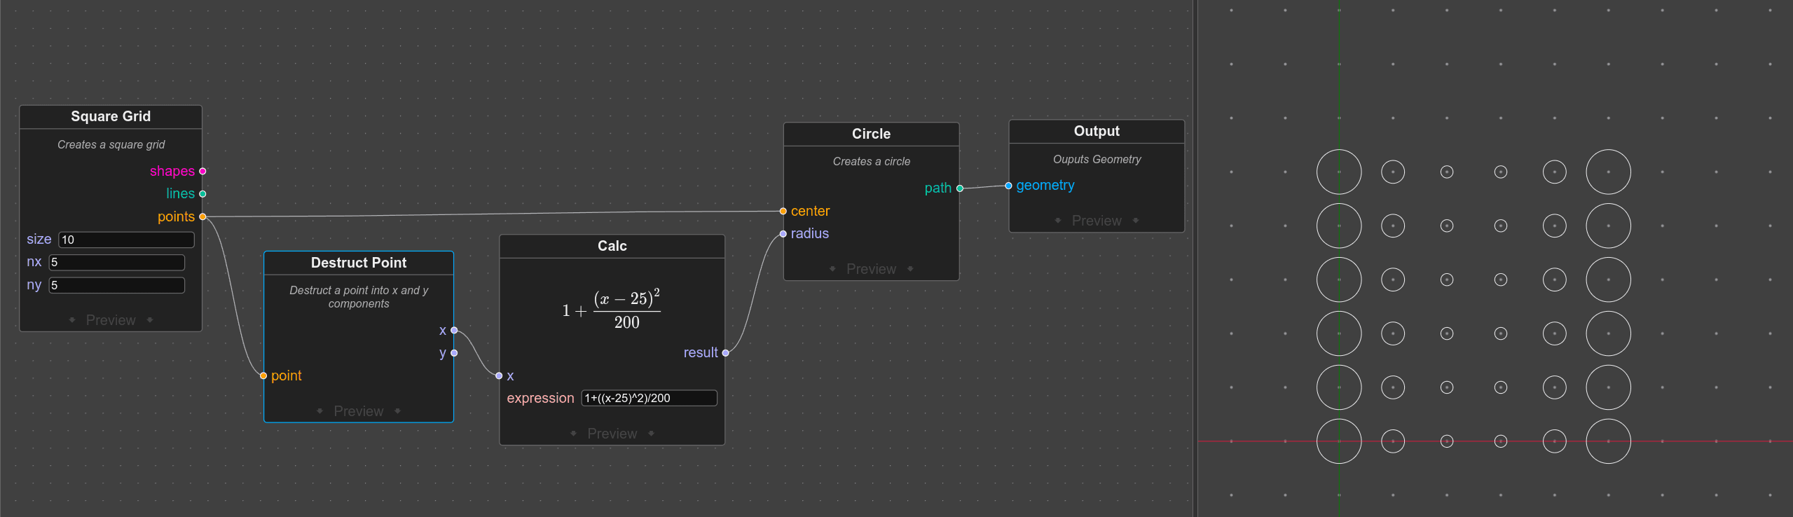Toggle Preview on the Circle node

coord(870,269)
